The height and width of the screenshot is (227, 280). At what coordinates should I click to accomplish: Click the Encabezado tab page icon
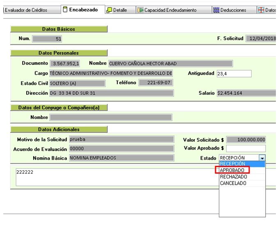65,9
